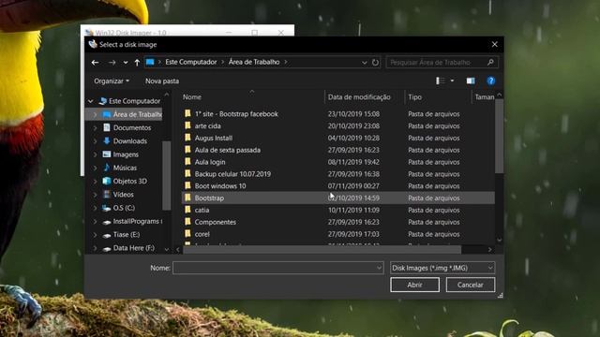This screenshot has width=600, height=337.
Task: Click the file list horizontal scrollbar
Action: tap(322, 250)
